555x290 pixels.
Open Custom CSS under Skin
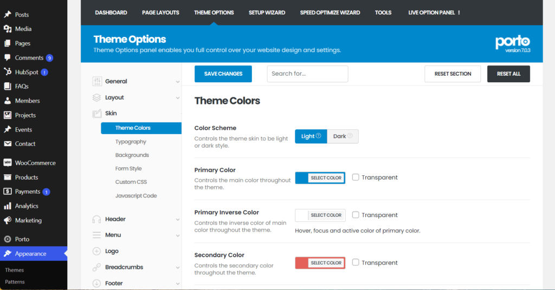(x=131, y=182)
